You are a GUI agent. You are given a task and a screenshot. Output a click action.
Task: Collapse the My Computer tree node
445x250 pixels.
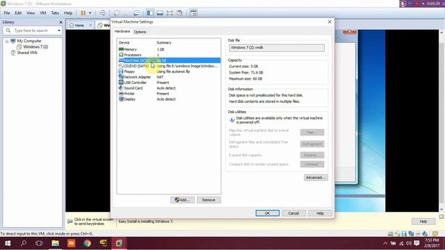tap(7, 41)
